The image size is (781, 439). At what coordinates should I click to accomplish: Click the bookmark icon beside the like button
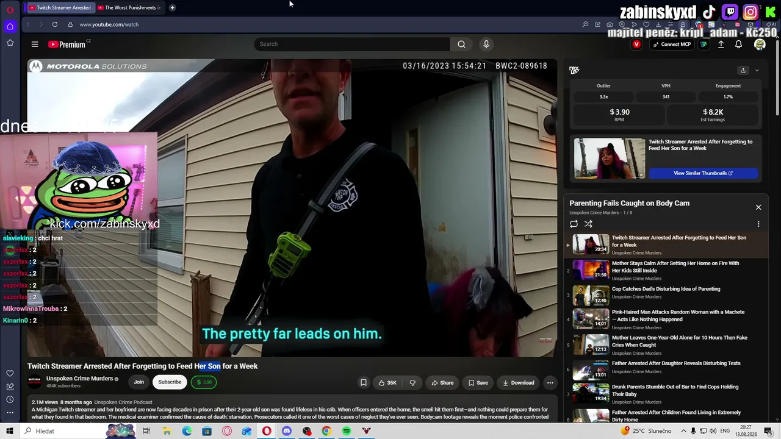click(x=363, y=383)
